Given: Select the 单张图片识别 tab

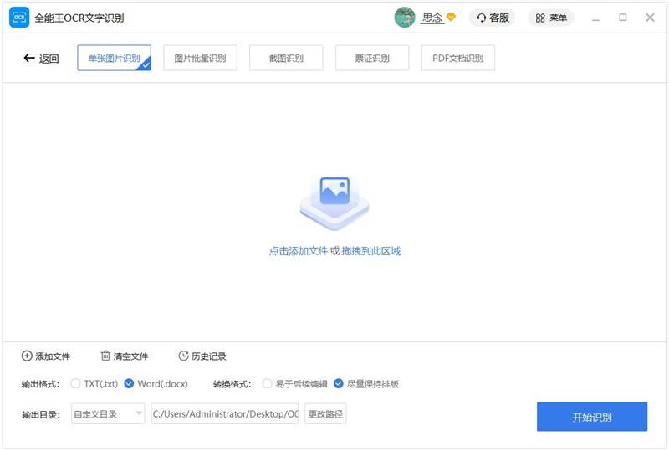Looking at the screenshot, I should pyautogui.click(x=115, y=58).
